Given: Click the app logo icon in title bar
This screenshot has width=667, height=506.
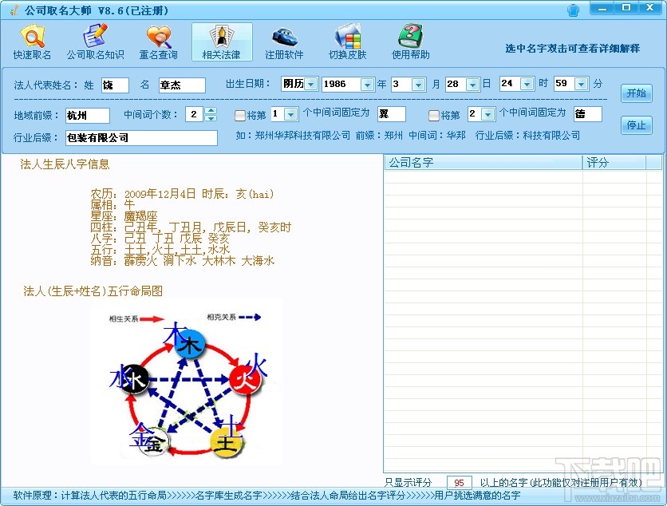Looking at the screenshot, I should coord(14,10).
